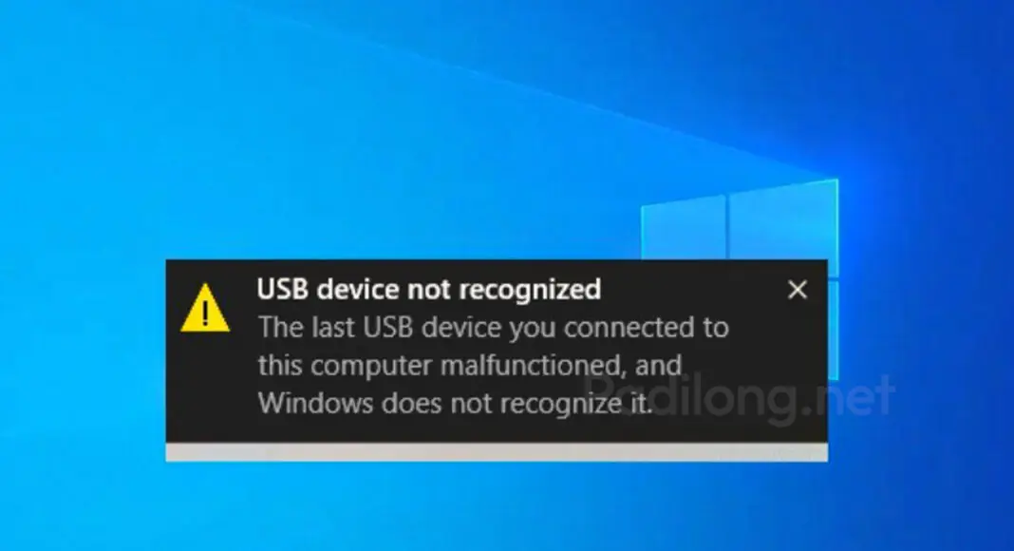Click the line "Windows does not recognize it."
The image size is (1014, 551).
456,403
